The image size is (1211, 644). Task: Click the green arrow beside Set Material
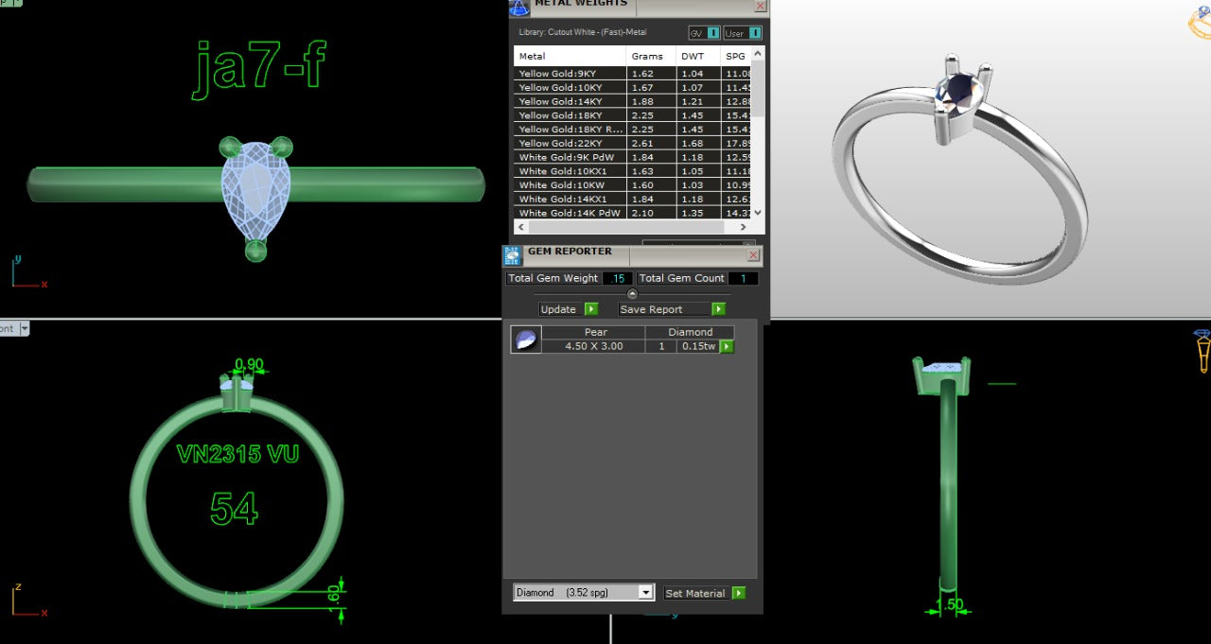738,593
